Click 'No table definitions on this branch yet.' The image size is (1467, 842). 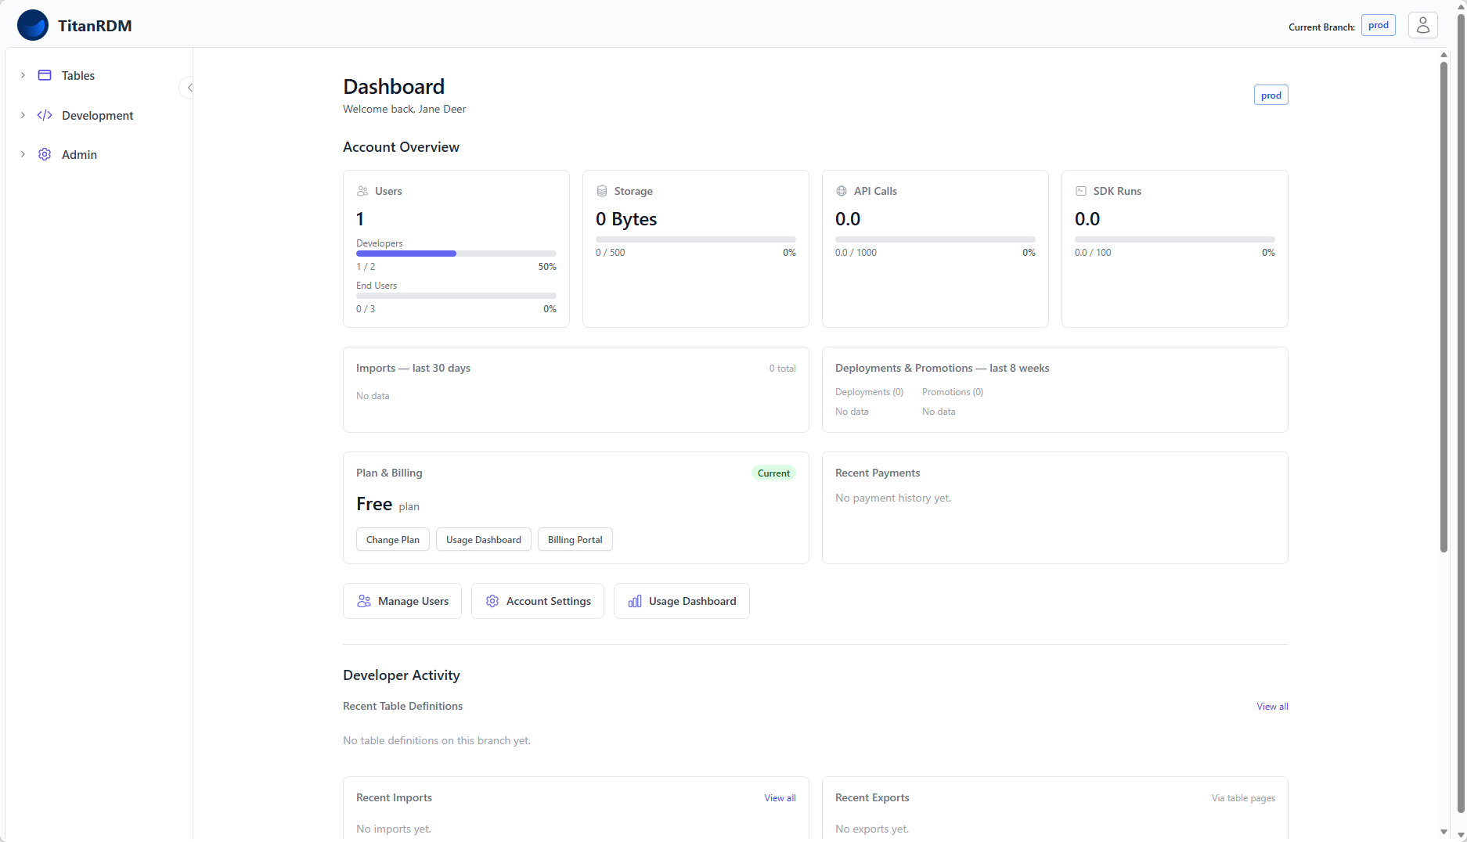click(437, 740)
